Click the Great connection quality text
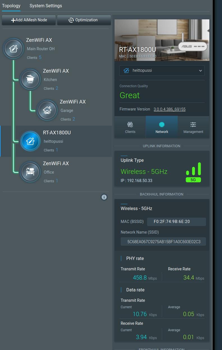 click(130, 95)
